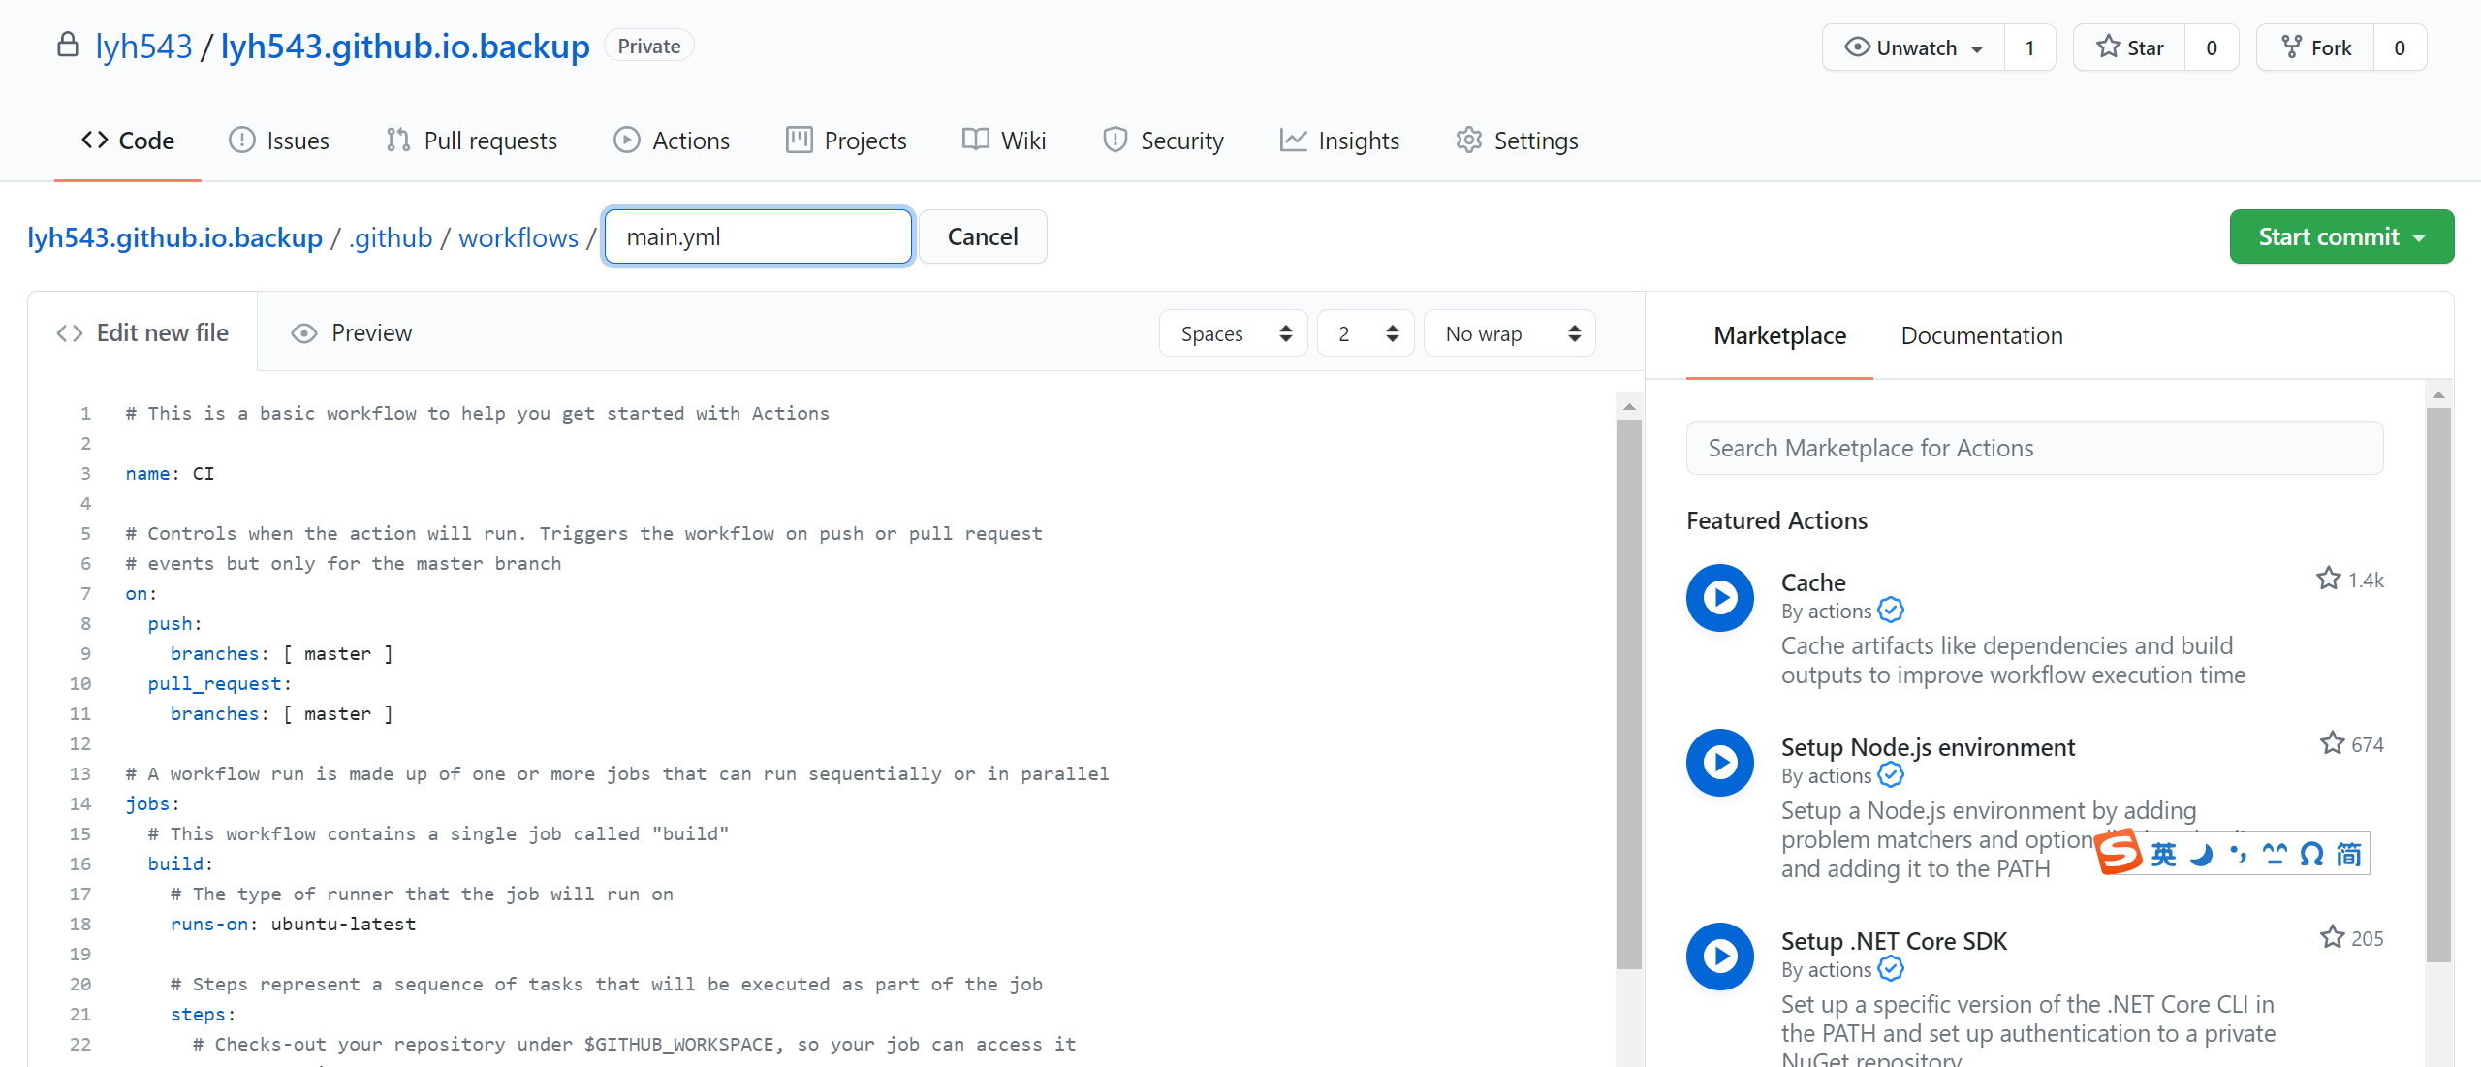2481x1067 pixels.
Task: Click the verified badge under Setup Node.js environment
Action: click(x=1891, y=775)
